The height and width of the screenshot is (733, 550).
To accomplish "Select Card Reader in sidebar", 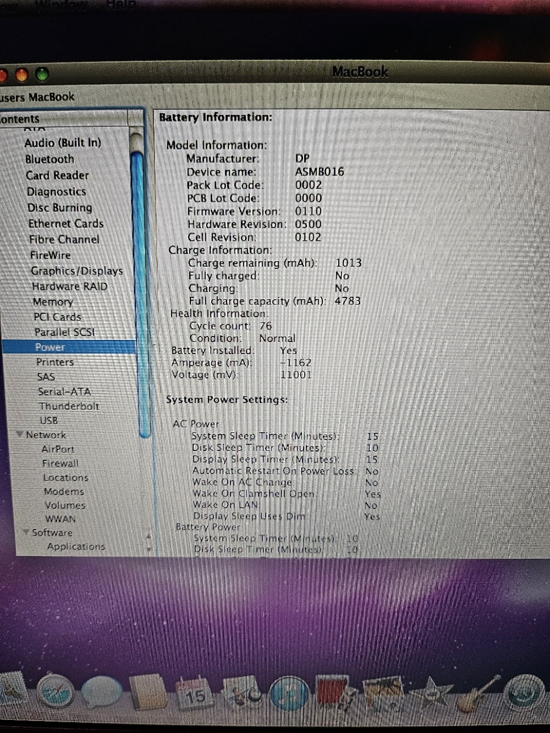I will click(57, 176).
